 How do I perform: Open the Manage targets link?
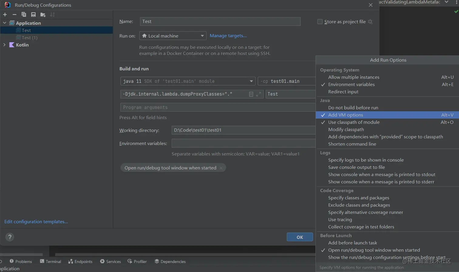(x=228, y=36)
